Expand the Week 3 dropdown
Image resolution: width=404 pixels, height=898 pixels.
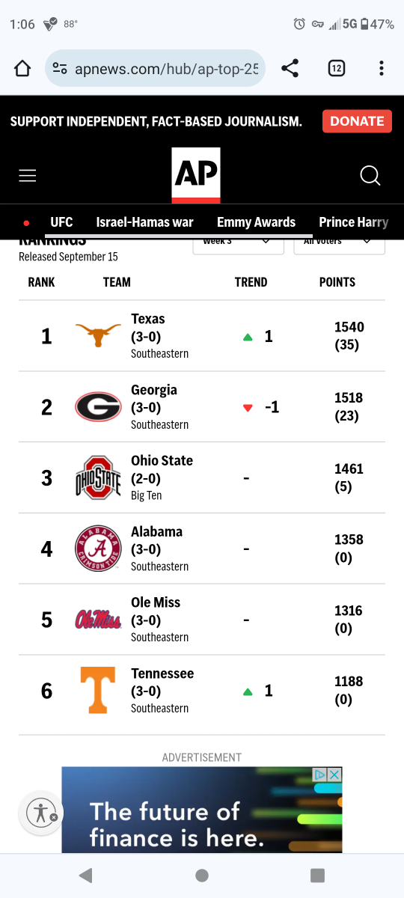point(238,242)
